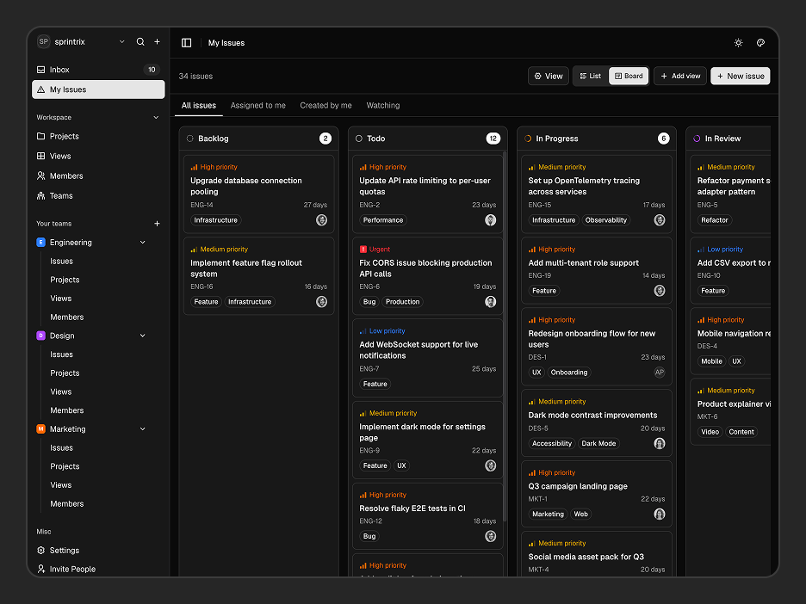806x604 pixels.
Task: Collapse the Marketing team chevron
Action: pos(143,428)
